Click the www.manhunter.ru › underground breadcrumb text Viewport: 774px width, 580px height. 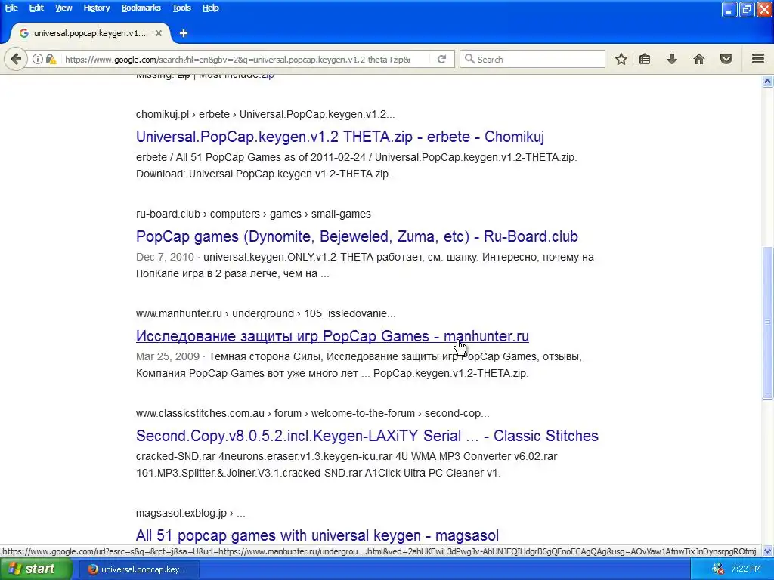[x=265, y=313]
